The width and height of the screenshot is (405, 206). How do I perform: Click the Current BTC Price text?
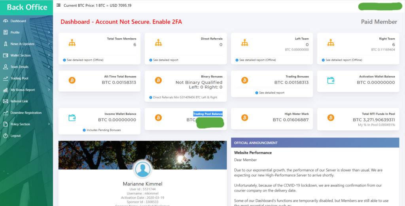coord(97,5)
